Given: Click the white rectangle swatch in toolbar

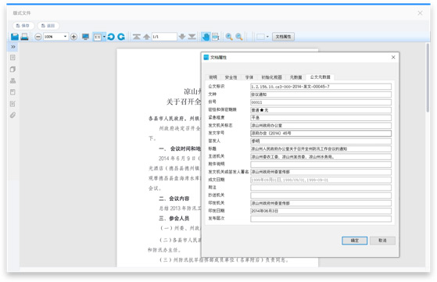Looking at the screenshot, I should [260, 37].
